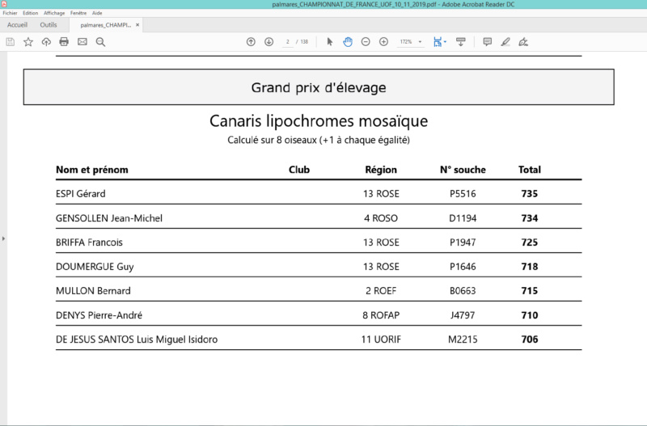The image size is (647, 426).
Task: Click the Save file icon
Action: (11, 42)
